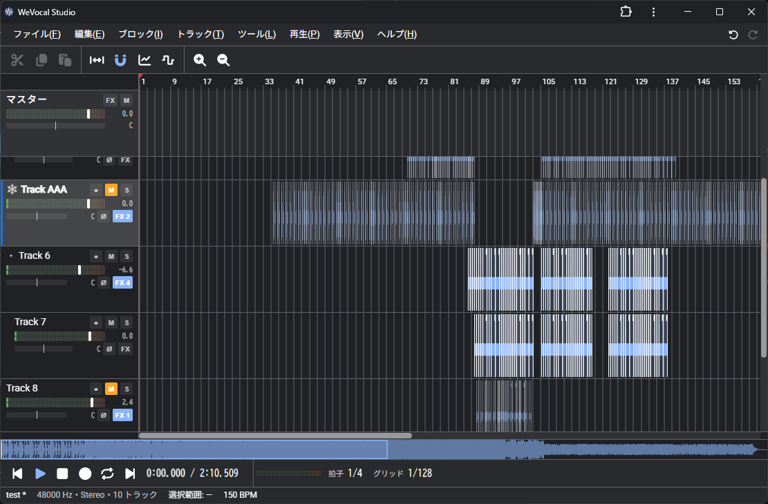Open the グリッド 1/128 grid selector
The height and width of the screenshot is (504, 768).
pyautogui.click(x=402, y=473)
